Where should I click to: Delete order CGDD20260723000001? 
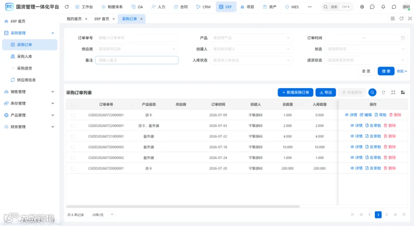[x=395, y=115]
